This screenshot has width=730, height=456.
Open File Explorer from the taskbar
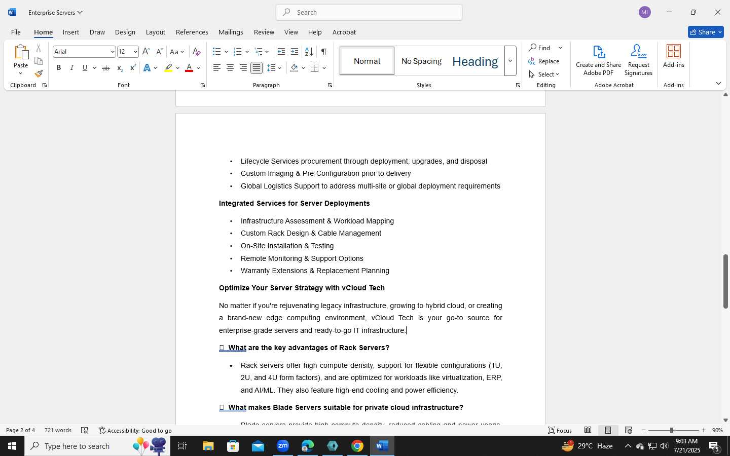tap(208, 446)
